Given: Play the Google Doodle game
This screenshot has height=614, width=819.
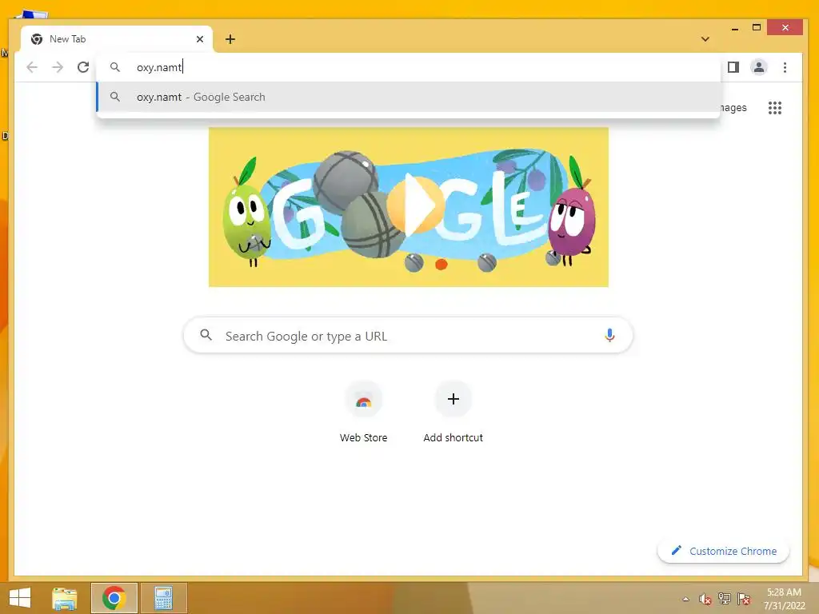Looking at the screenshot, I should point(416,204).
